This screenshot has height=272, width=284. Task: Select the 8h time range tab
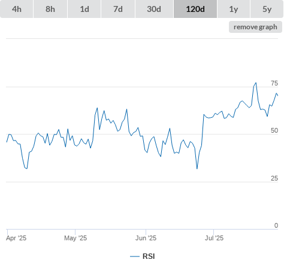tap(50, 9)
